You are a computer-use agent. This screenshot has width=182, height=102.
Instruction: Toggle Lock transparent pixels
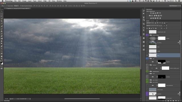(150, 28)
